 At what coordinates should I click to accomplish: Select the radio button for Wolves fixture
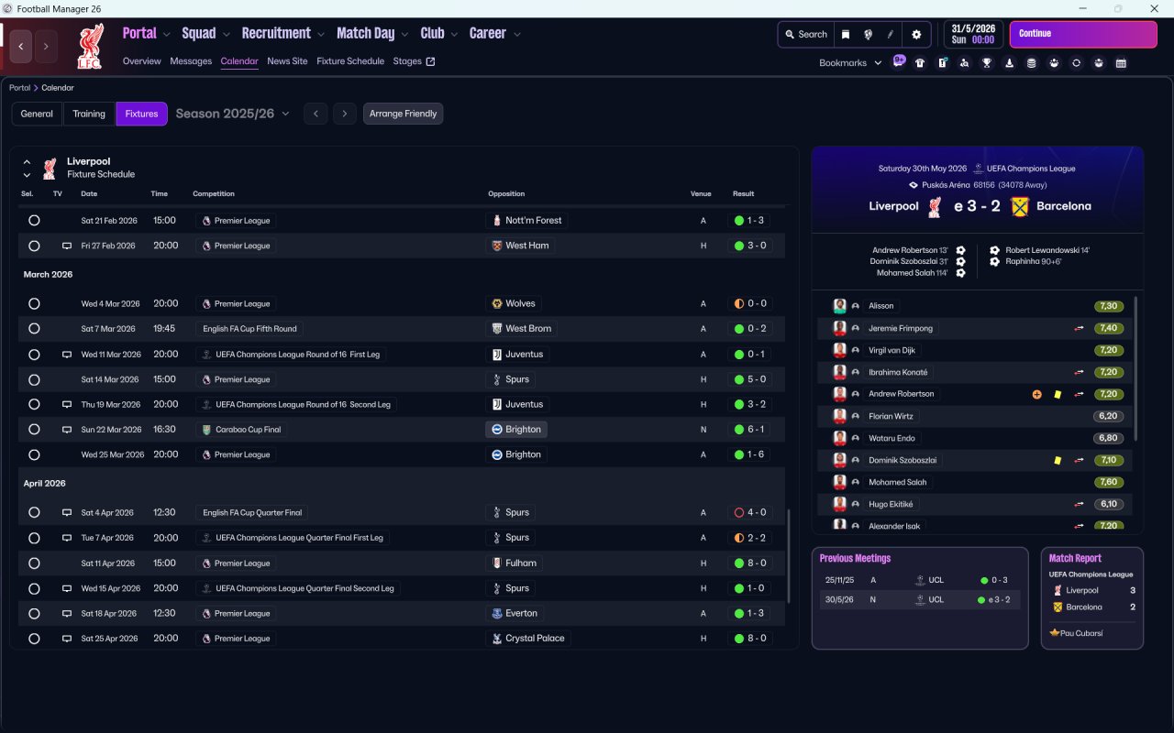[x=34, y=303]
